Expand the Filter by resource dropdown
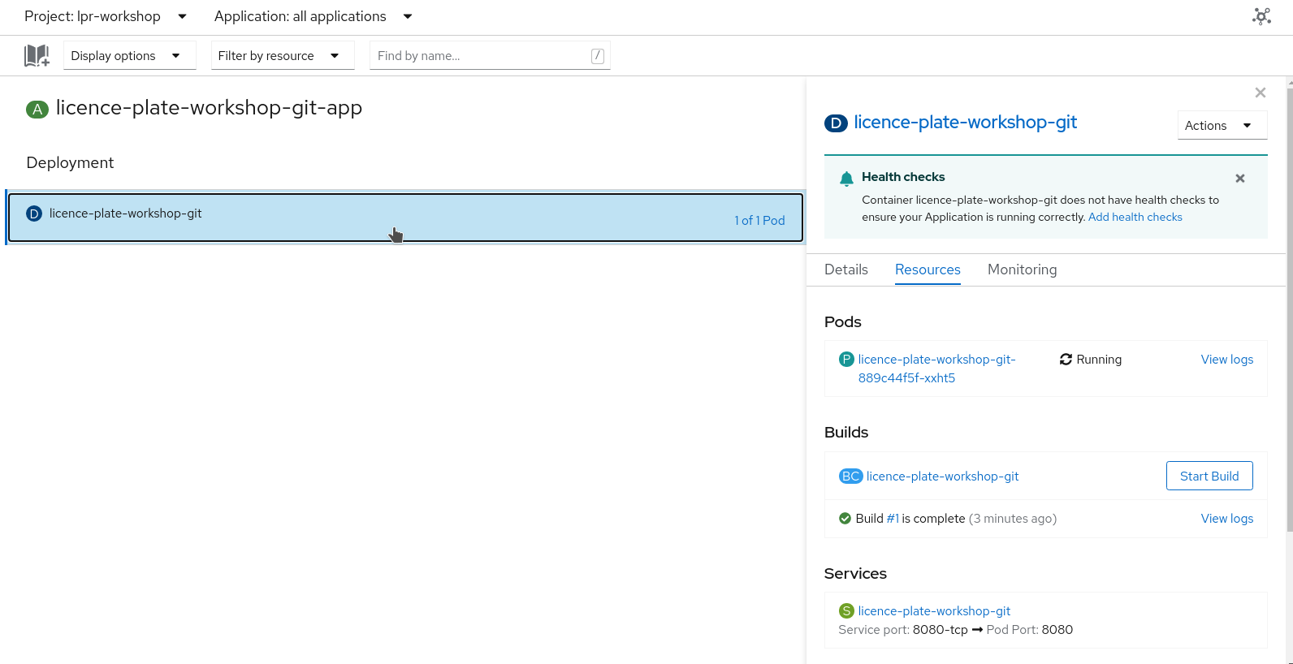Screen dimensions: 1293x664 pyautogui.click(x=283, y=55)
